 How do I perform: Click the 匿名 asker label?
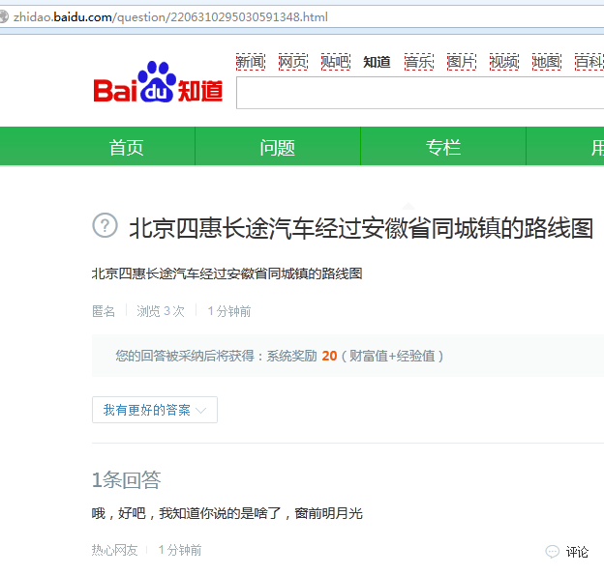(x=104, y=311)
